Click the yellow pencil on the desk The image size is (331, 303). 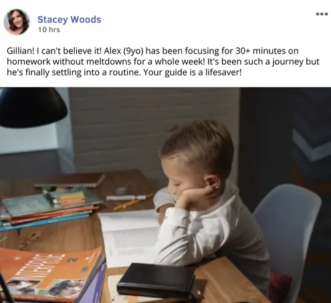[x=133, y=202]
